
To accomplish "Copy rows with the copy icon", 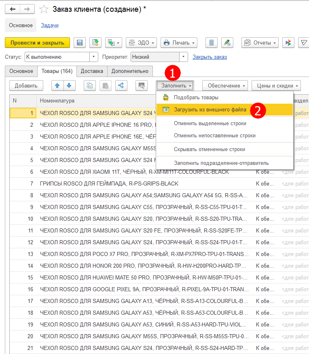I will (x=90, y=86).
